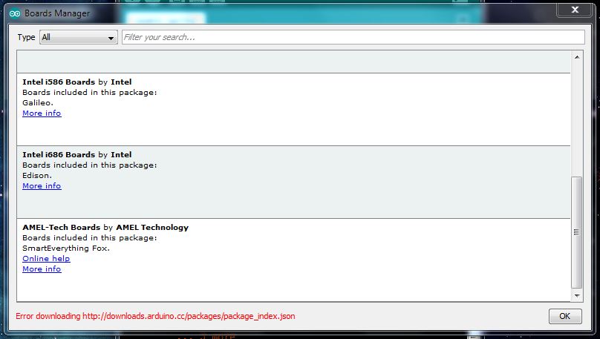Click the Arduino logo in title bar
This screenshot has height=339, width=600.
15,13
